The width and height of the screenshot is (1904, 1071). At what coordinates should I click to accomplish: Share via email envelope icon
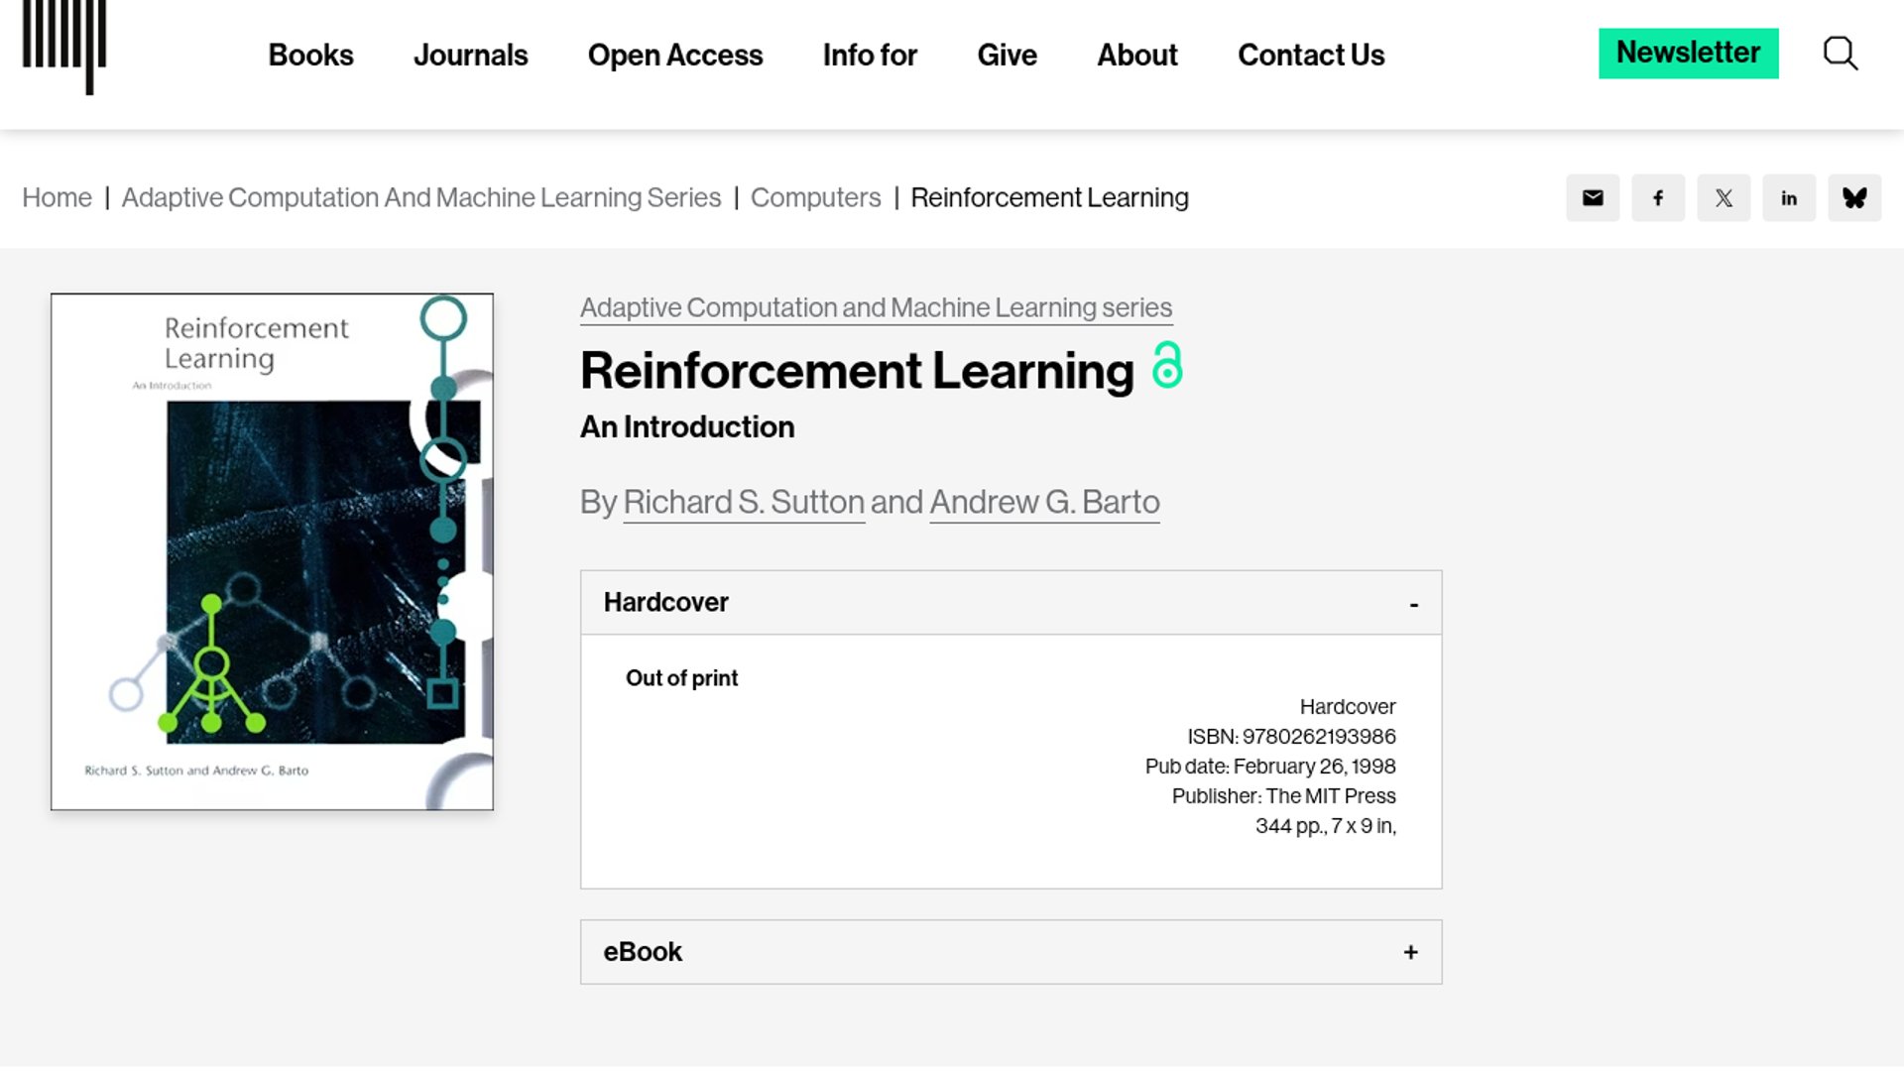click(1593, 198)
